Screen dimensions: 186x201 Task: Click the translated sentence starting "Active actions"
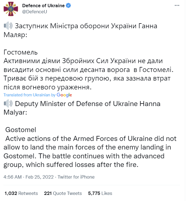pos(89,138)
